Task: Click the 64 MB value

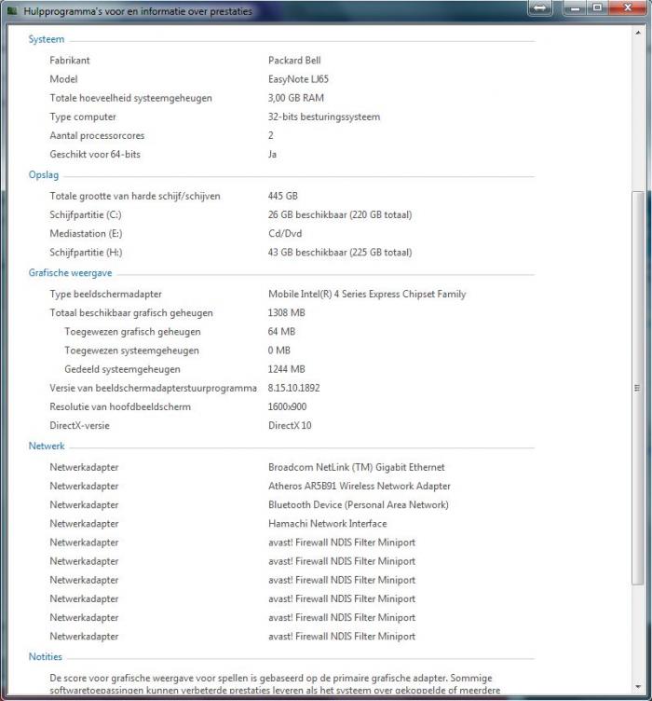Action: click(281, 332)
